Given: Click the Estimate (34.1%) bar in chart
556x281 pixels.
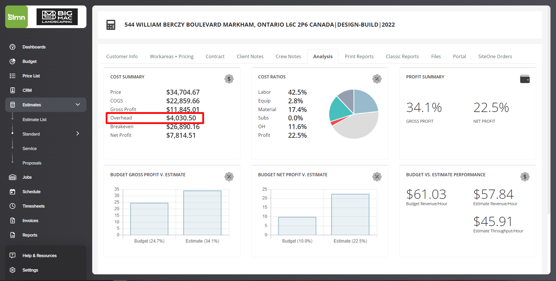Looking at the screenshot, I should click(202, 213).
